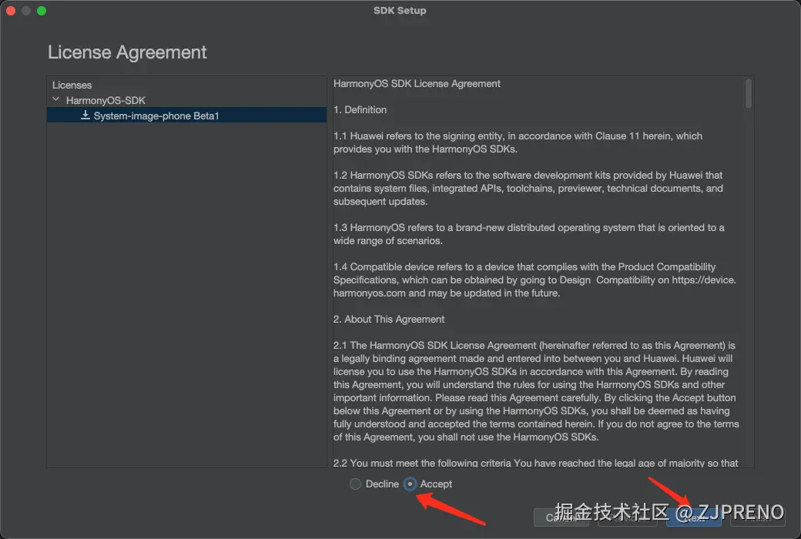Click the paragraph starting '2.1 The HarmonyOS SDK'
This screenshot has width=801, height=539.
(x=536, y=391)
